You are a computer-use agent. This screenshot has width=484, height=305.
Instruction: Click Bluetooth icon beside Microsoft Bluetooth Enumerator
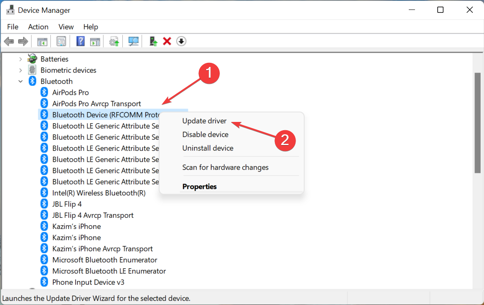(x=44, y=260)
